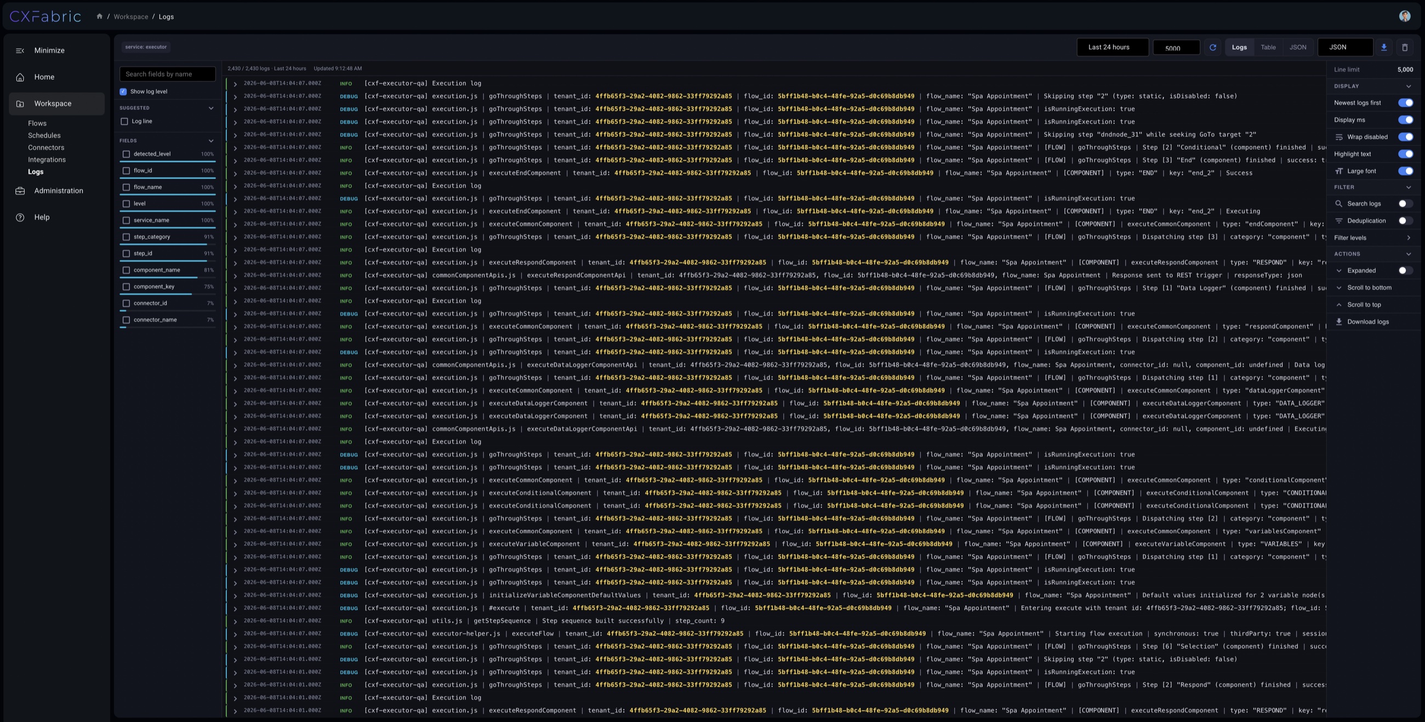Screen dimensions: 1425x722
Task: Check the component_name field checkbox
Action: pos(126,270)
